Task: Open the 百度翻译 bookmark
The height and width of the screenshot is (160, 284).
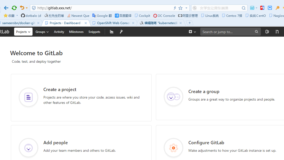Action: (123, 16)
